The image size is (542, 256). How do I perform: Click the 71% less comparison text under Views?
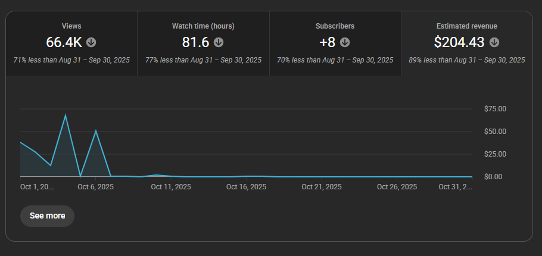coord(71,60)
